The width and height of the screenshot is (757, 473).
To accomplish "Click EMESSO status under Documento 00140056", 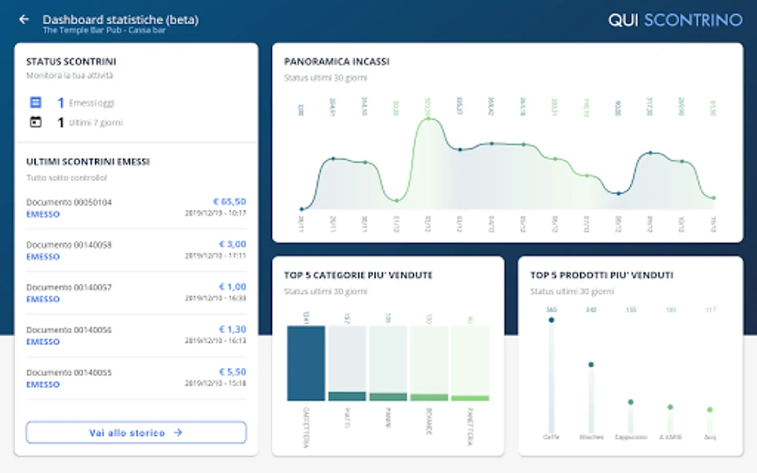I will point(43,342).
